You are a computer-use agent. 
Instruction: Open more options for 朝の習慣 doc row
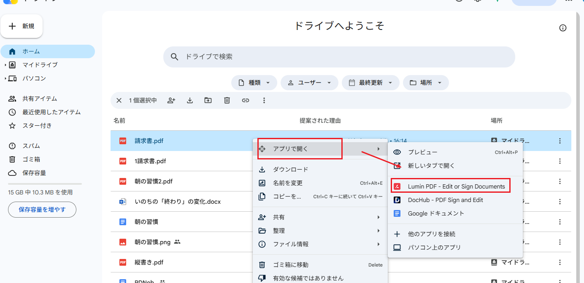pyautogui.click(x=560, y=222)
